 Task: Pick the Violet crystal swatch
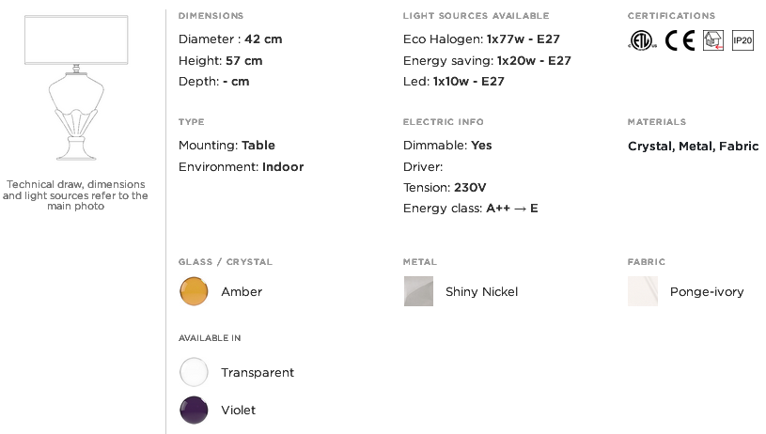pyautogui.click(x=194, y=411)
